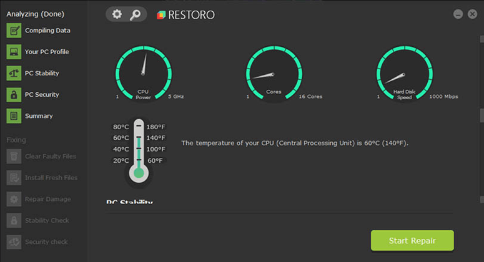Click the PC Security padlock icon
This screenshot has width=484, height=262.
[14, 95]
